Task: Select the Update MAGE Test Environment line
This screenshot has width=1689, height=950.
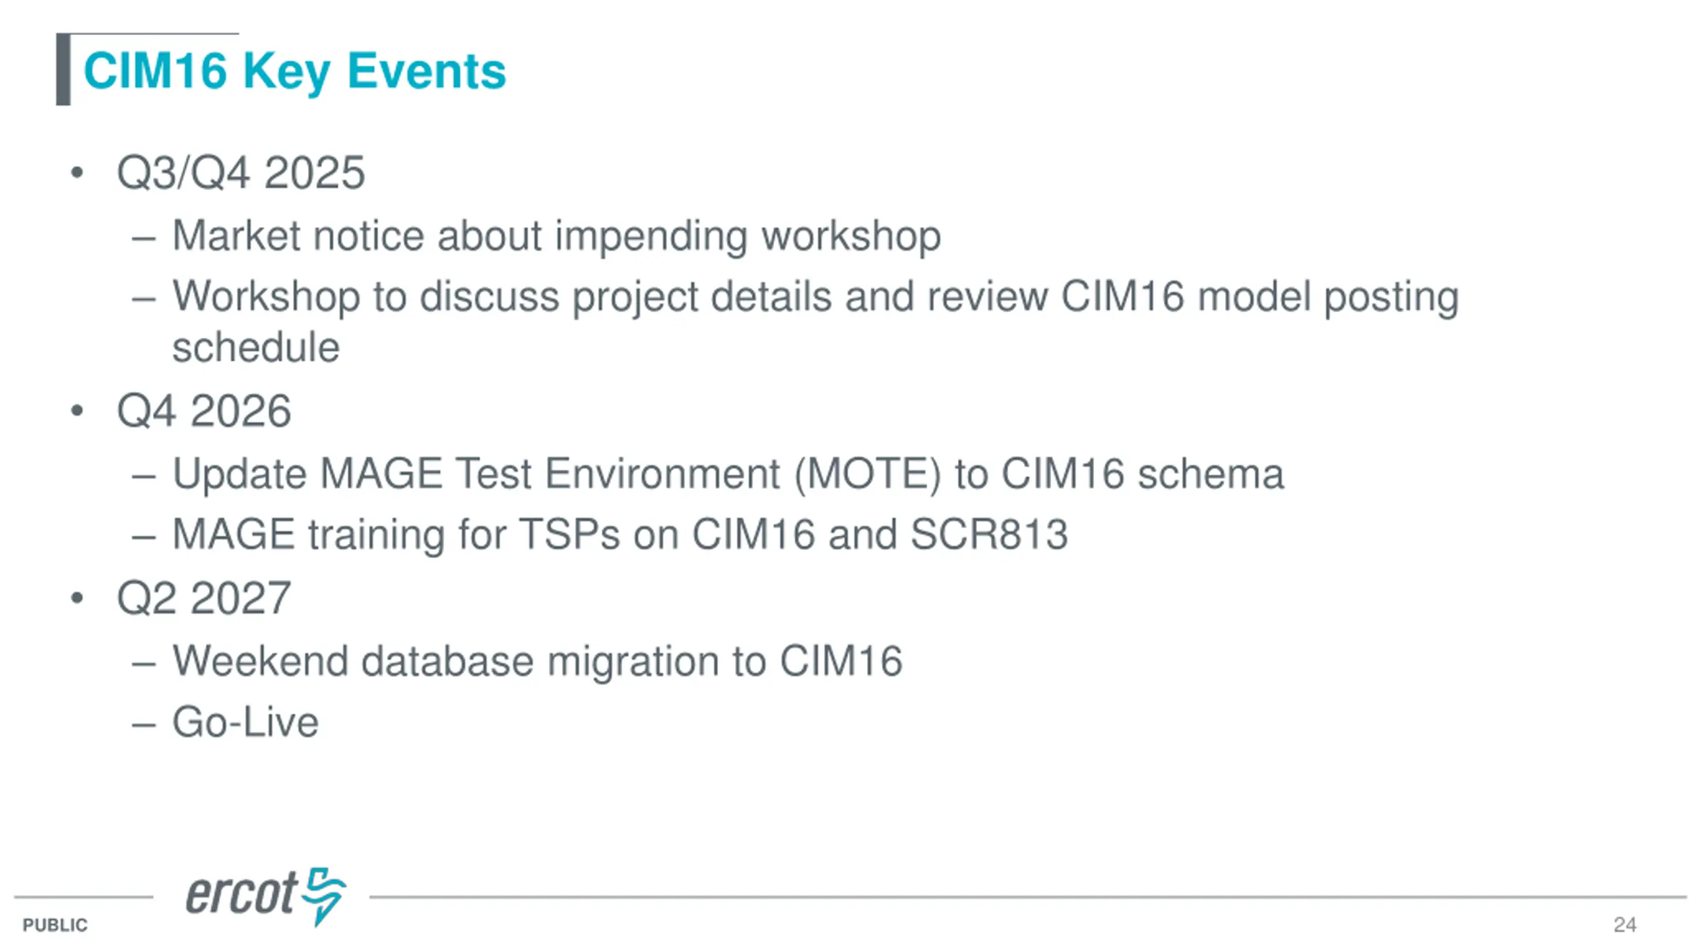Action: [728, 474]
